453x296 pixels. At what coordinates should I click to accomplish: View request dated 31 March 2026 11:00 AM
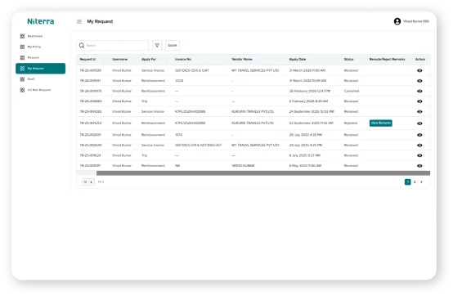(419, 70)
